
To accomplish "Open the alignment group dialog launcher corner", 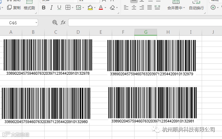I will tap(205, 13).
